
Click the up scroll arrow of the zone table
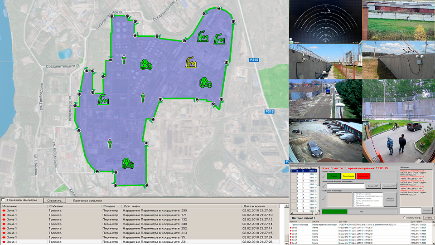click(x=318, y=168)
